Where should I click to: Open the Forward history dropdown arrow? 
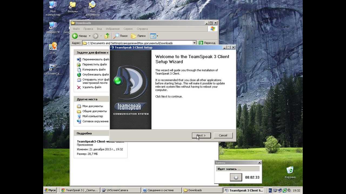pyautogui.click(x=101, y=36)
